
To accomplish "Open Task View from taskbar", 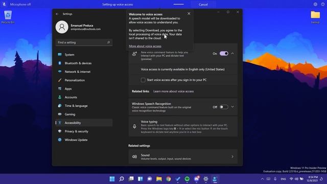I will click(x=131, y=179).
